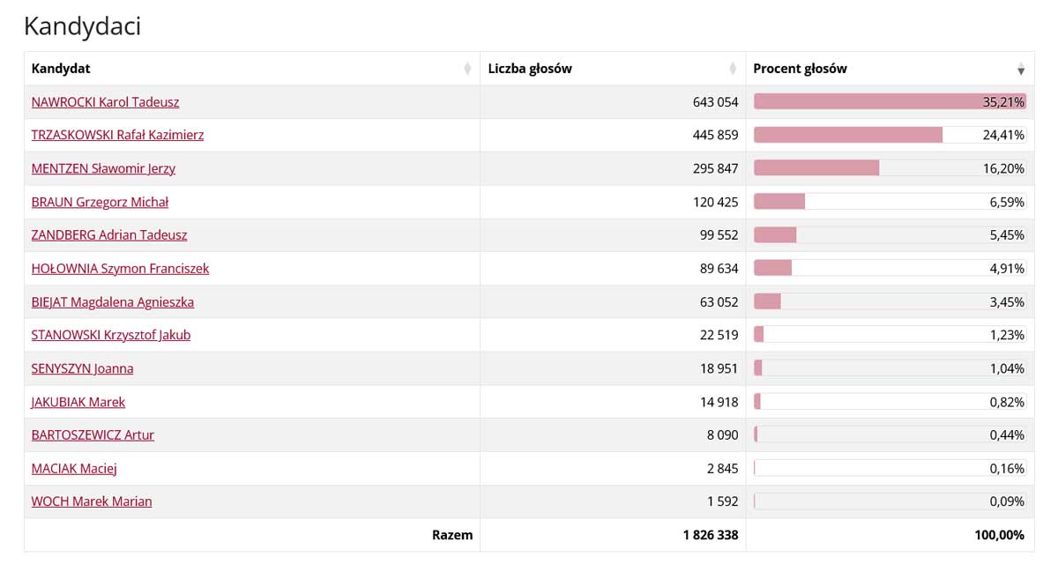Sort table by Kandydat column arrows

(467, 70)
